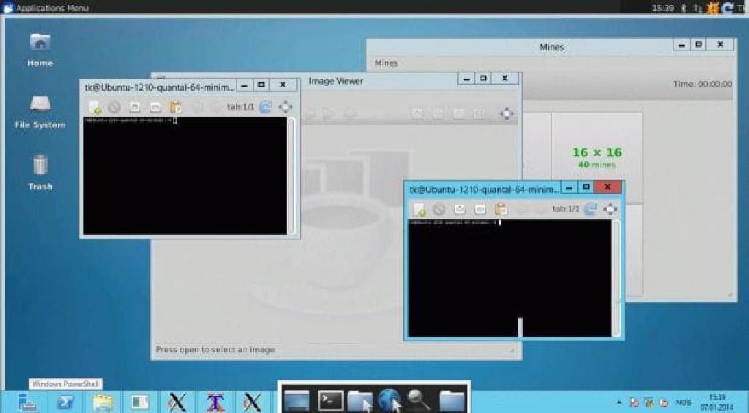
Task: Click the paste clipboard icon in left terminal
Action: pyautogui.click(x=176, y=107)
